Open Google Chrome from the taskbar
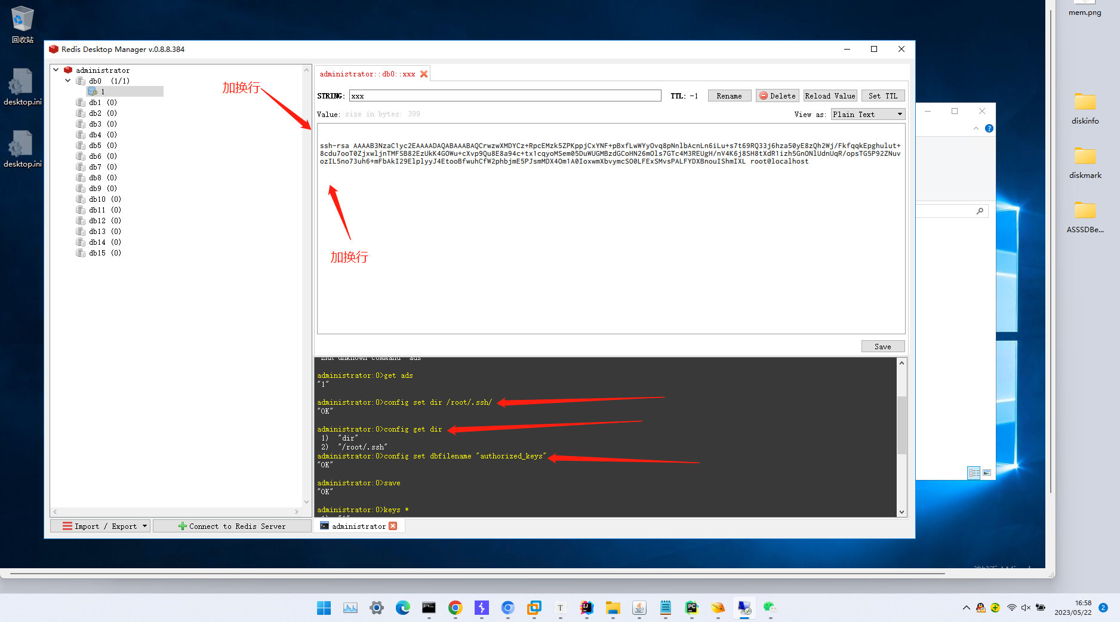Screen dimensions: 1120x622 point(455,608)
